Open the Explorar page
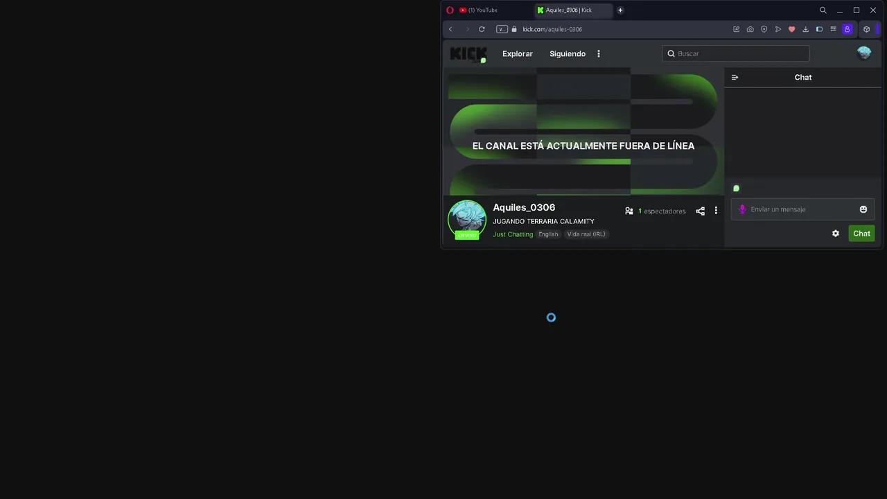Viewport: 887px width, 499px height. coord(518,53)
